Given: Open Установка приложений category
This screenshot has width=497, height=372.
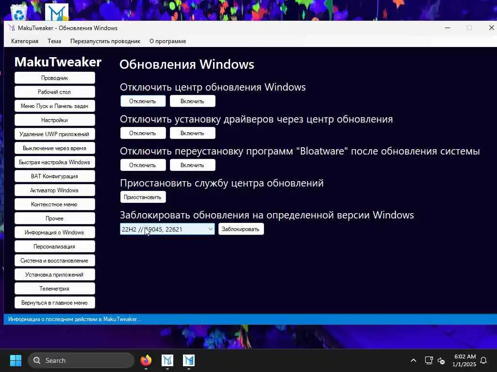Looking at the screenshot, I should point(54,275).
